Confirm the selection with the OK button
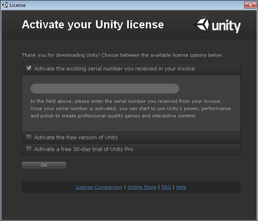 pyautogui.click(x=44, y=165)
